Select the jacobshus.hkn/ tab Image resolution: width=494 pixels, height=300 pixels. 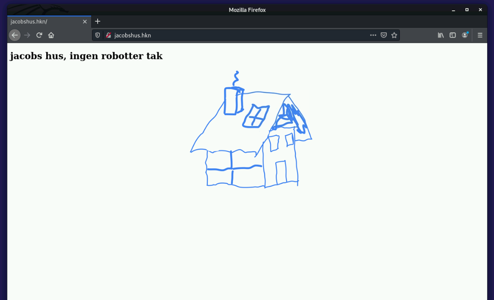click(49, 22)
